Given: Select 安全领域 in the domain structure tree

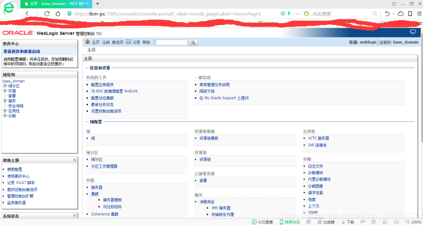Looking at the screenshot, I should 16,106.
